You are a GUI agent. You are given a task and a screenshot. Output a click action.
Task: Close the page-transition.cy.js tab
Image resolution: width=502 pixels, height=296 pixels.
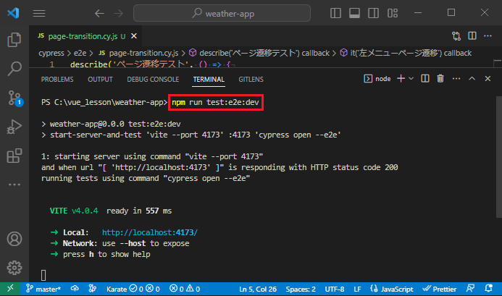pyautogui.click(x=134, y=36)
